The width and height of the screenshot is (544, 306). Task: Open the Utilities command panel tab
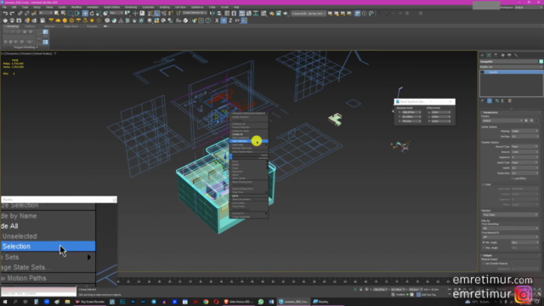[x=516, y=55]
